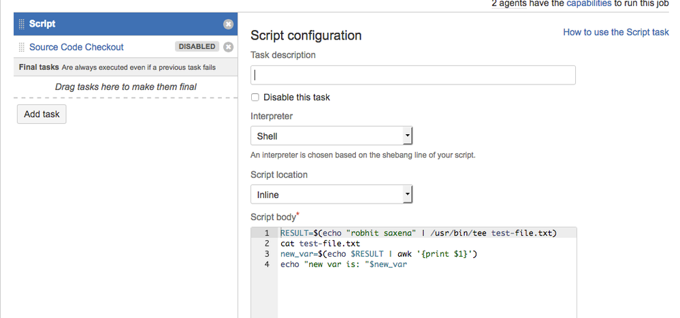Select the Source Code Checkout task

(76, 47)
